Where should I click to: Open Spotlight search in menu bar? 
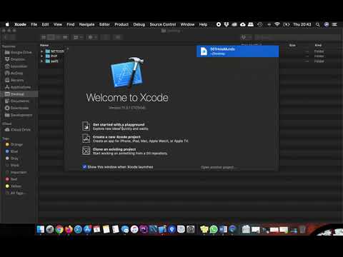click(317, 24)
